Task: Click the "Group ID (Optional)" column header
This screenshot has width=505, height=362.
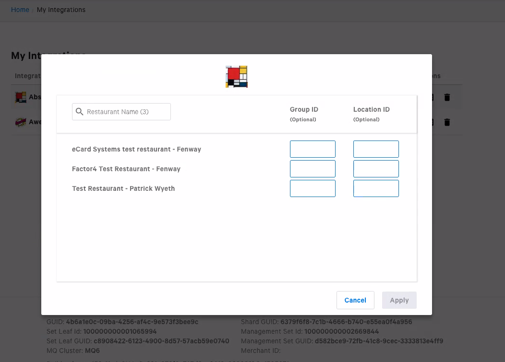Action: (304, 114)
